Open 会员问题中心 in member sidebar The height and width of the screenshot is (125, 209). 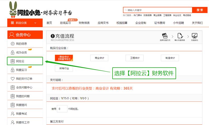pyautogui.click(x=25, y=87)
